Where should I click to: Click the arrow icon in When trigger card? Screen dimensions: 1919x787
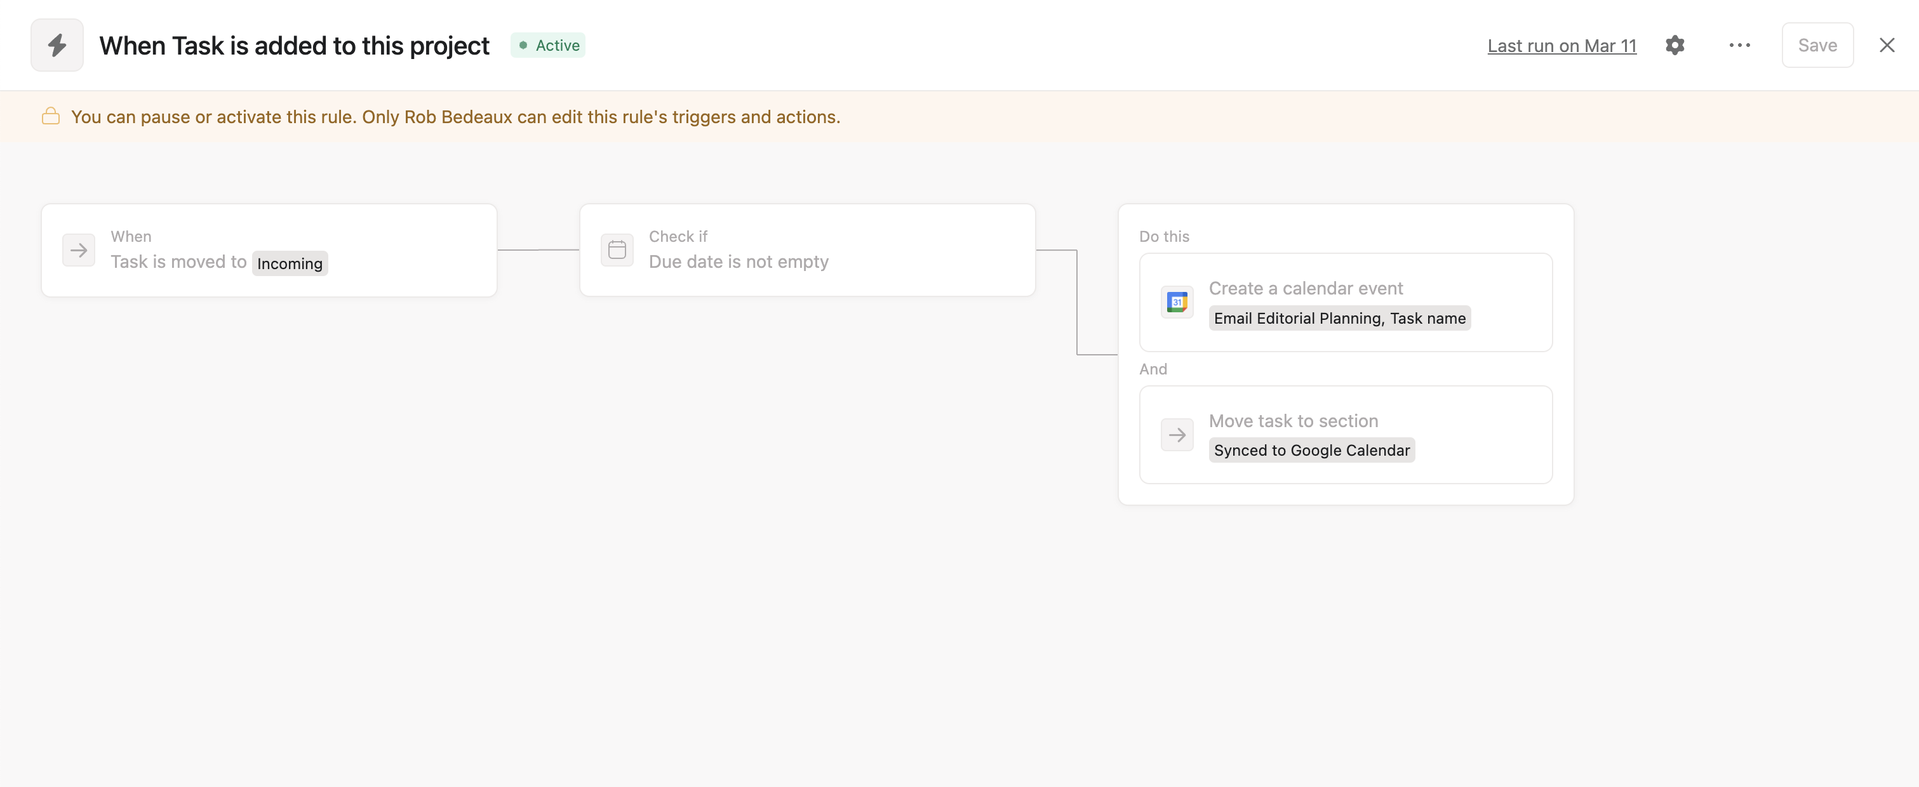(x=78, y=250)
